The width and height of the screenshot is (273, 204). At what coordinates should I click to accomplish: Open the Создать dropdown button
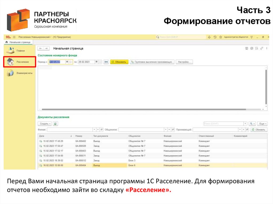(45, 124)
